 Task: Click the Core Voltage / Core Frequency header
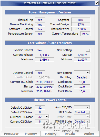click(50, 43)
